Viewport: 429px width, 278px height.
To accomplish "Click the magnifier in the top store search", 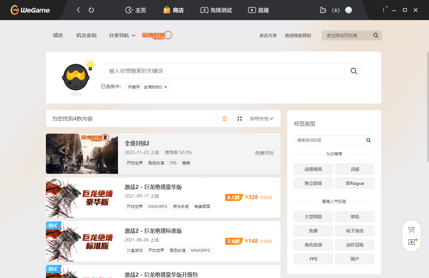I will coord(376,35).
